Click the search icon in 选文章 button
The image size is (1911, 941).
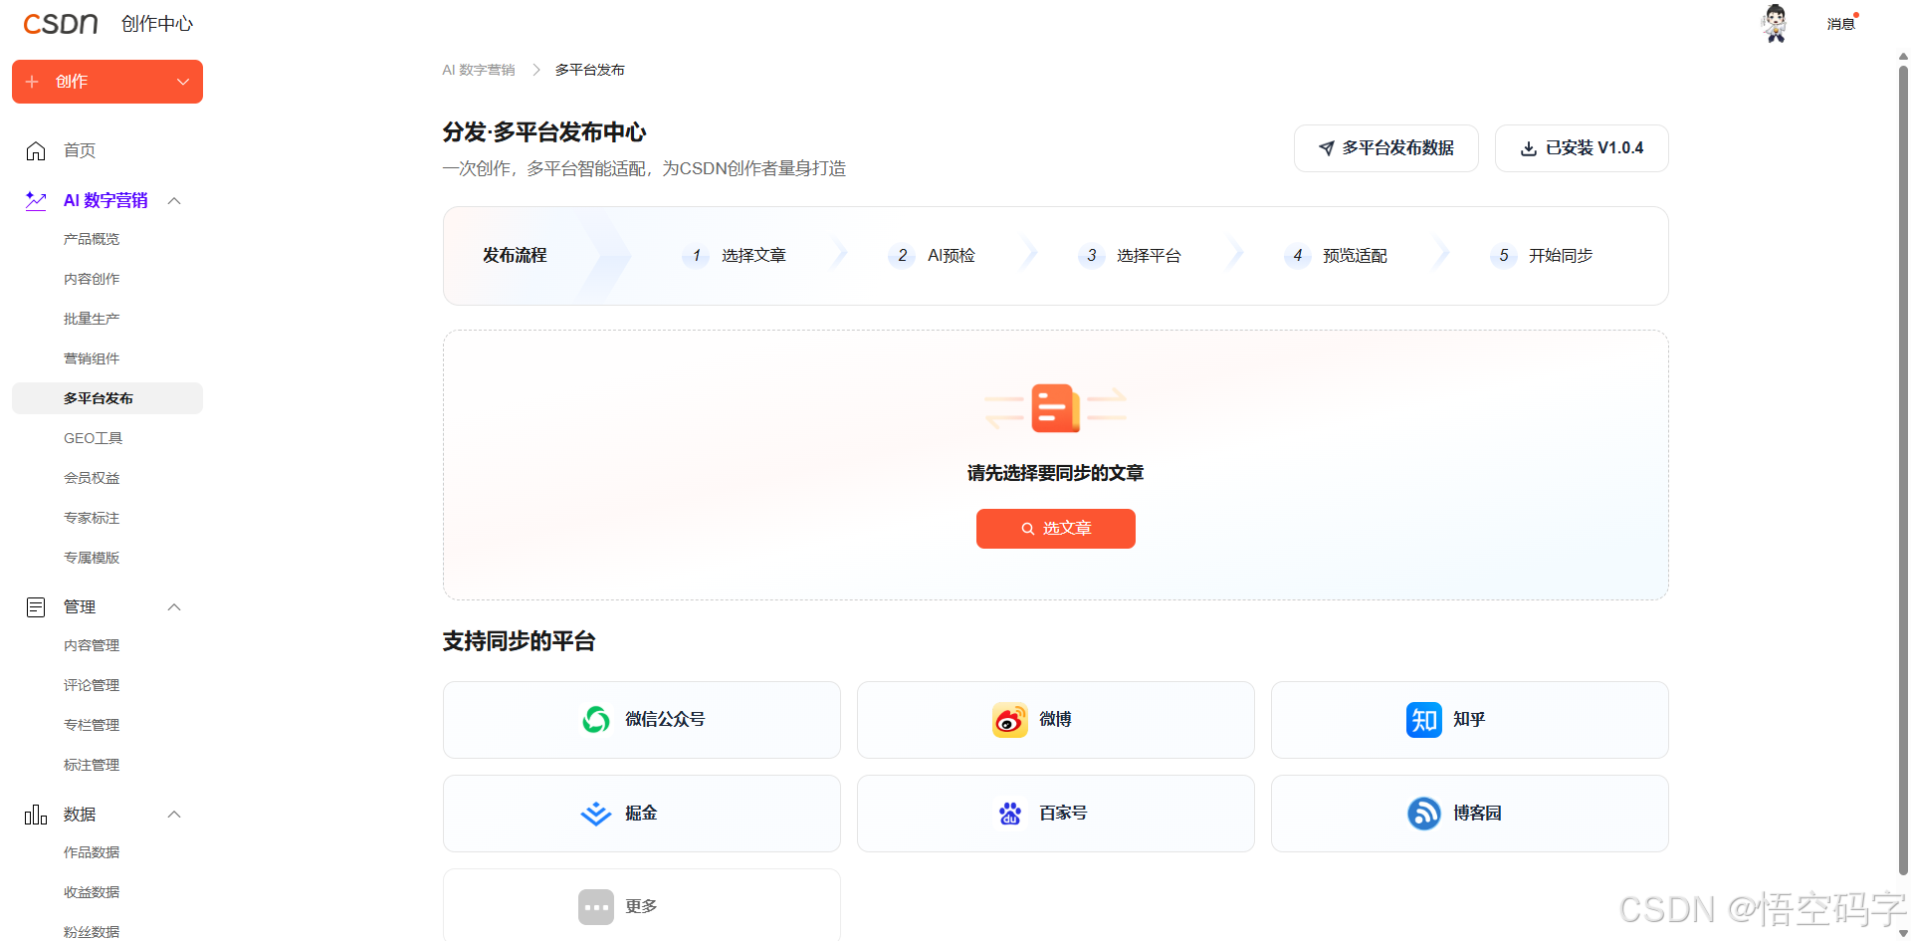coord(1028,529)
